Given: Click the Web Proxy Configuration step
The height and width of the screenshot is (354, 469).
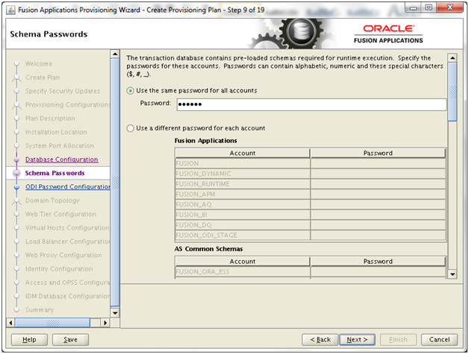Looking at the screenshot, I should tap(63, 255).
